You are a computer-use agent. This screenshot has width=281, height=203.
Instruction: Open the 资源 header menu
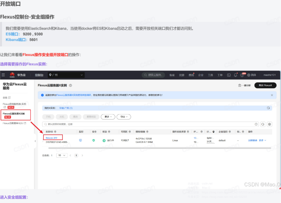pyautogui.click(x=182, y=75)
